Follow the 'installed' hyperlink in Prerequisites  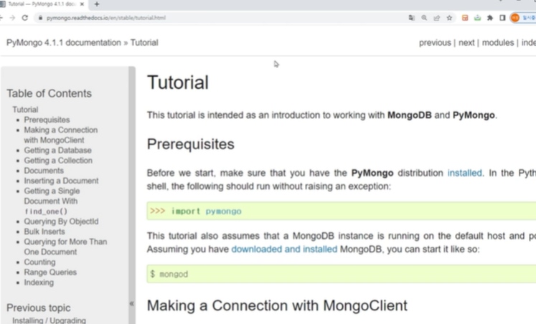(464, 173)
